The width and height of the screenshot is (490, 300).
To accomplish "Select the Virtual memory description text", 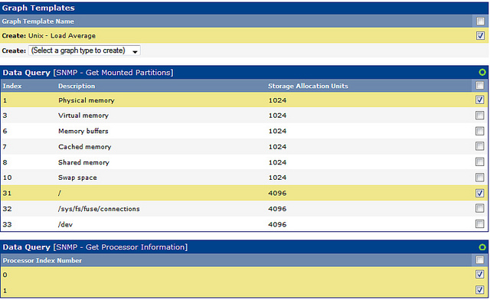I will (83, 116).
